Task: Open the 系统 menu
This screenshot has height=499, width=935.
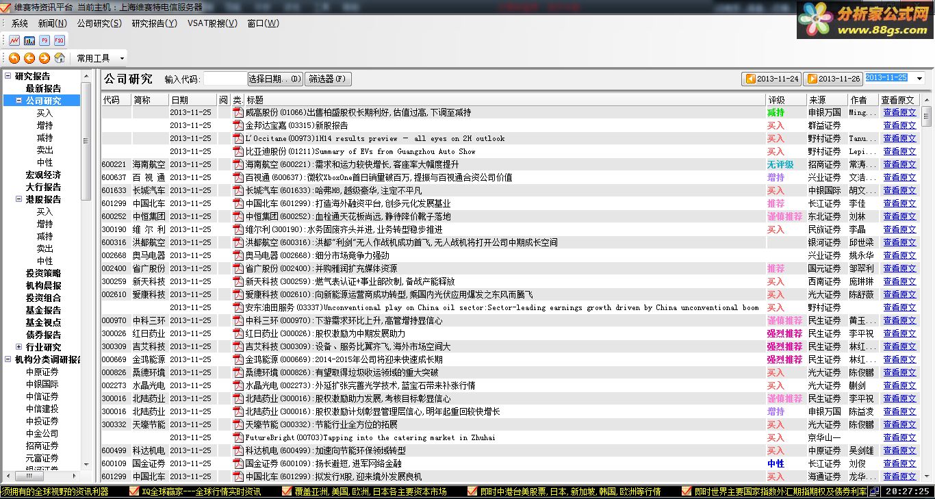Action: point(20,23)
